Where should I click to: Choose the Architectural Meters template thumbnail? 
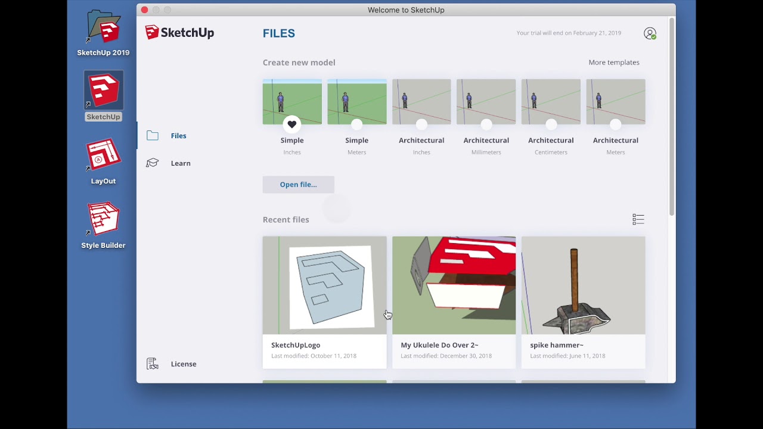(x=616, y=101)
